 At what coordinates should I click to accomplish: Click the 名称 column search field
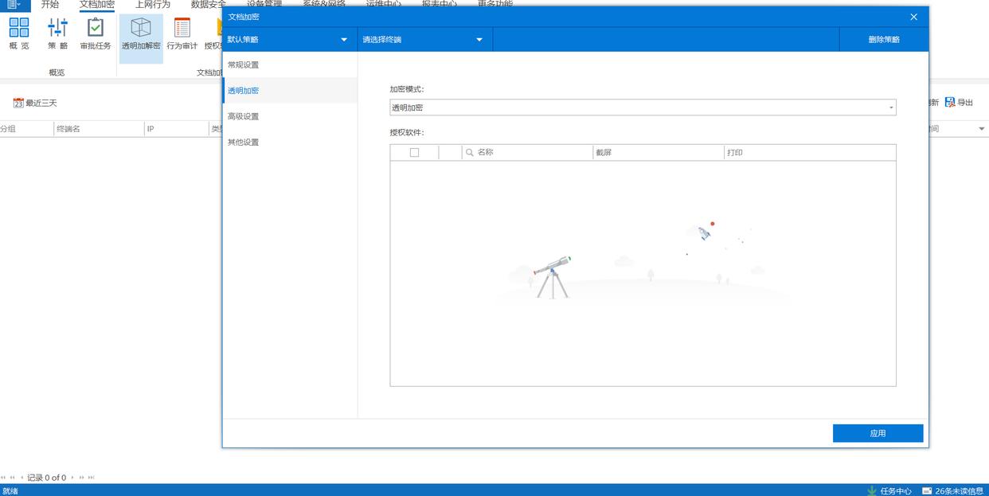click(527, 152)
